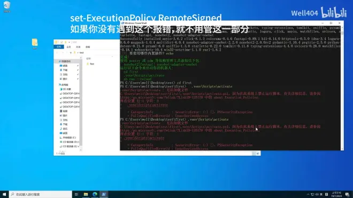
Task: Open the Quick Access Toolbar dropdown arrow
Action: [69, 42]
